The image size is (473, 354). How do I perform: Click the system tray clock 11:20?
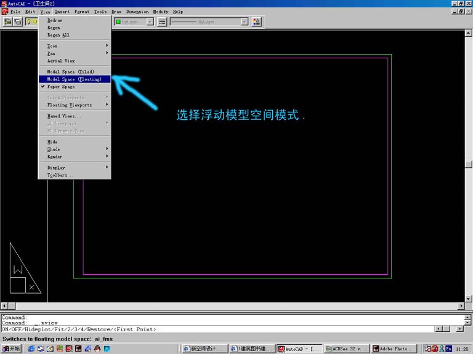462,349
